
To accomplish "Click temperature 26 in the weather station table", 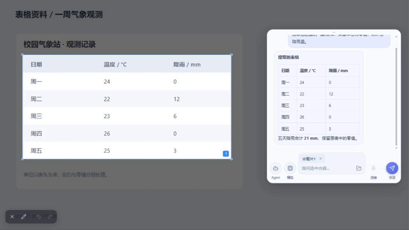I will click(107, 134).
